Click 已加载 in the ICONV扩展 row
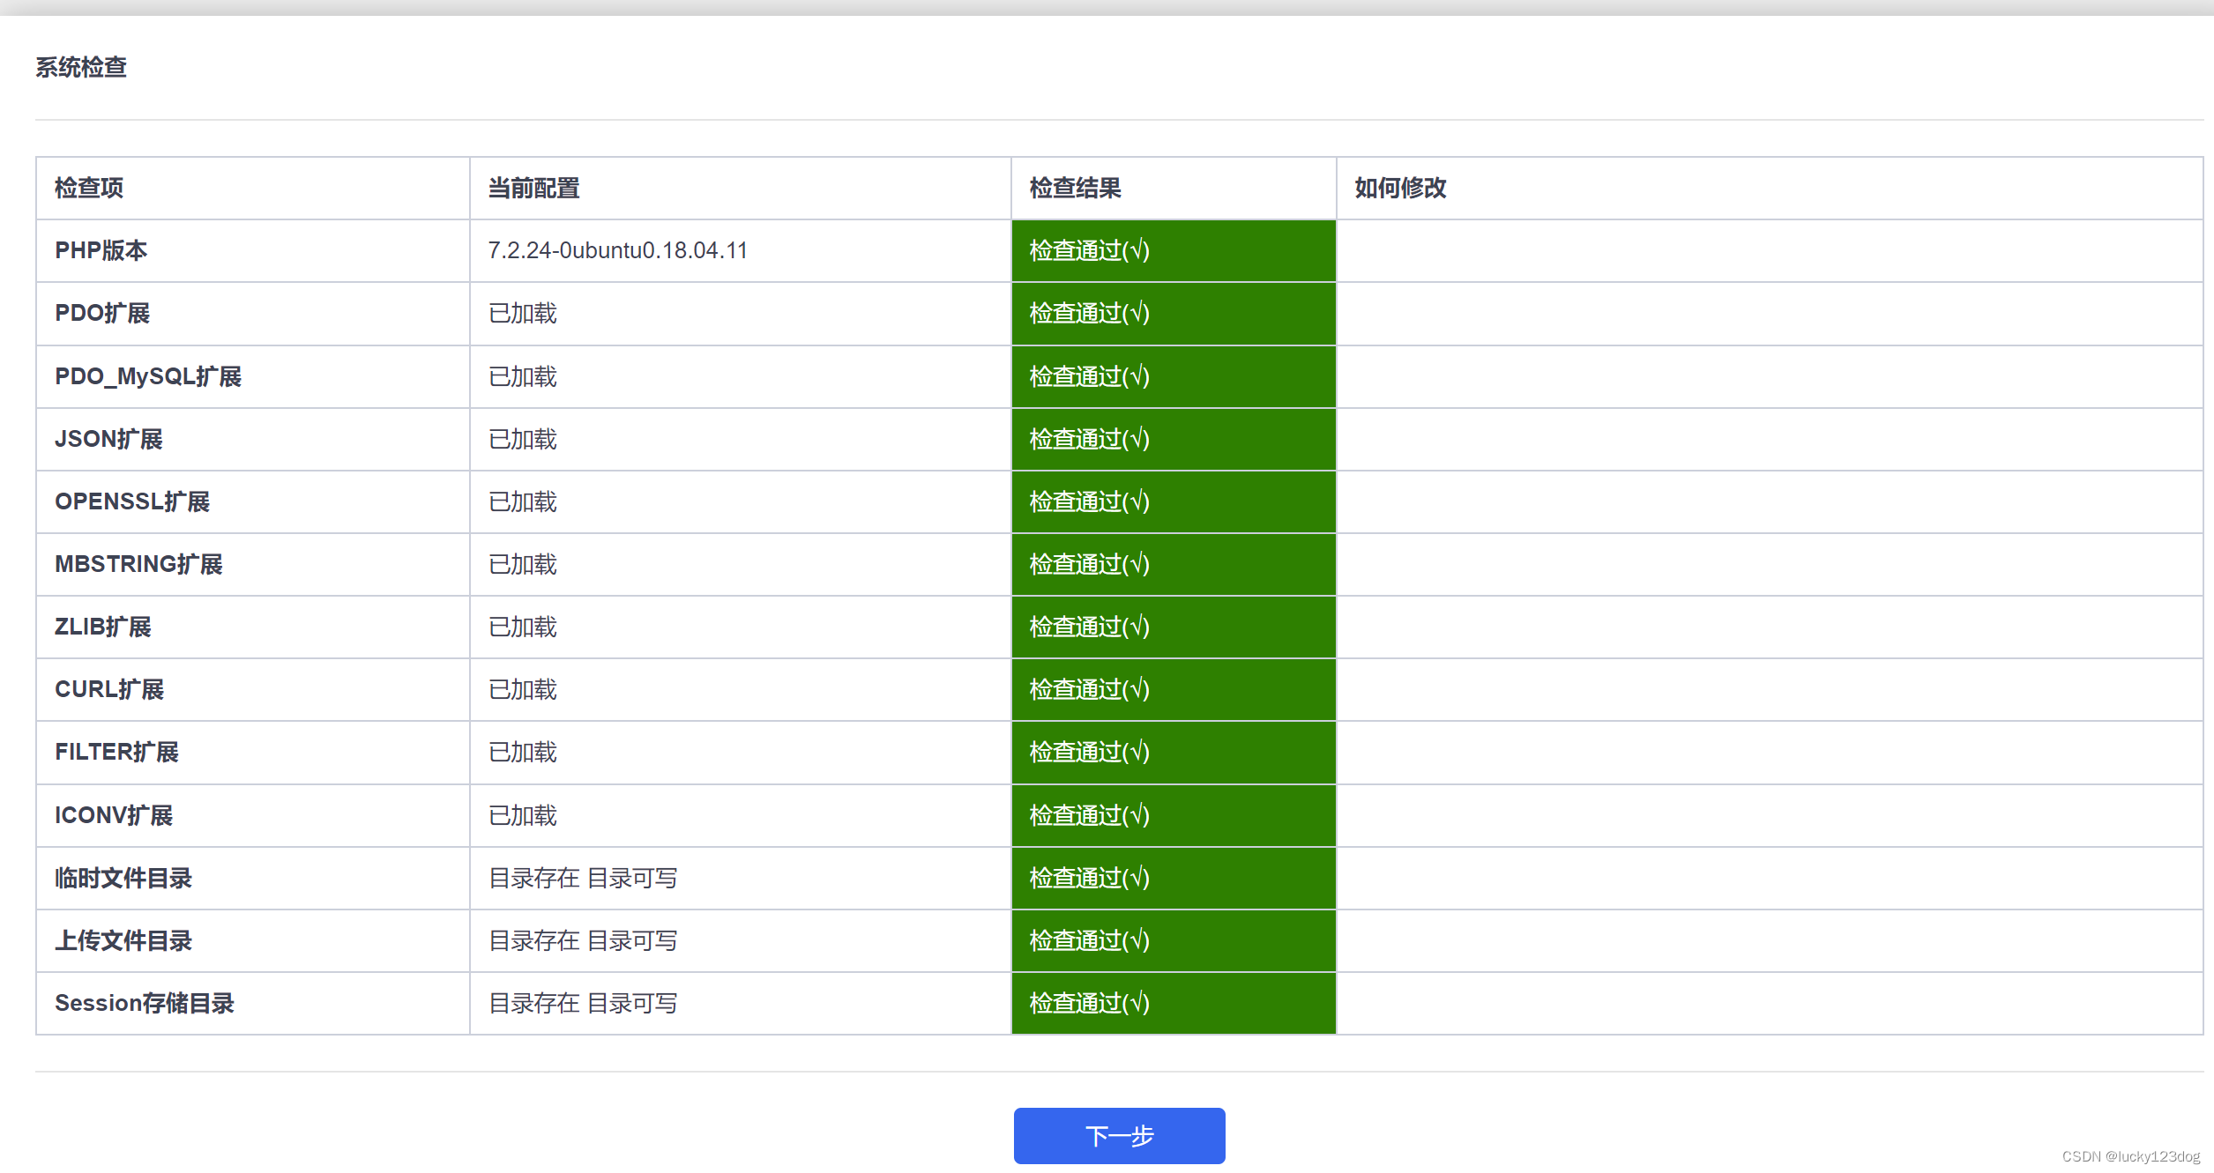Image resolution: width=2214 pixels, height=1173 pixels. tap(522, 815)
